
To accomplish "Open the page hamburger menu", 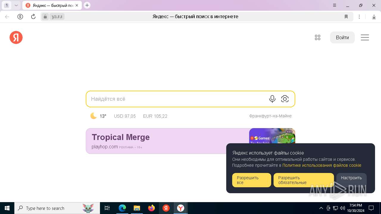I will 365,37.
